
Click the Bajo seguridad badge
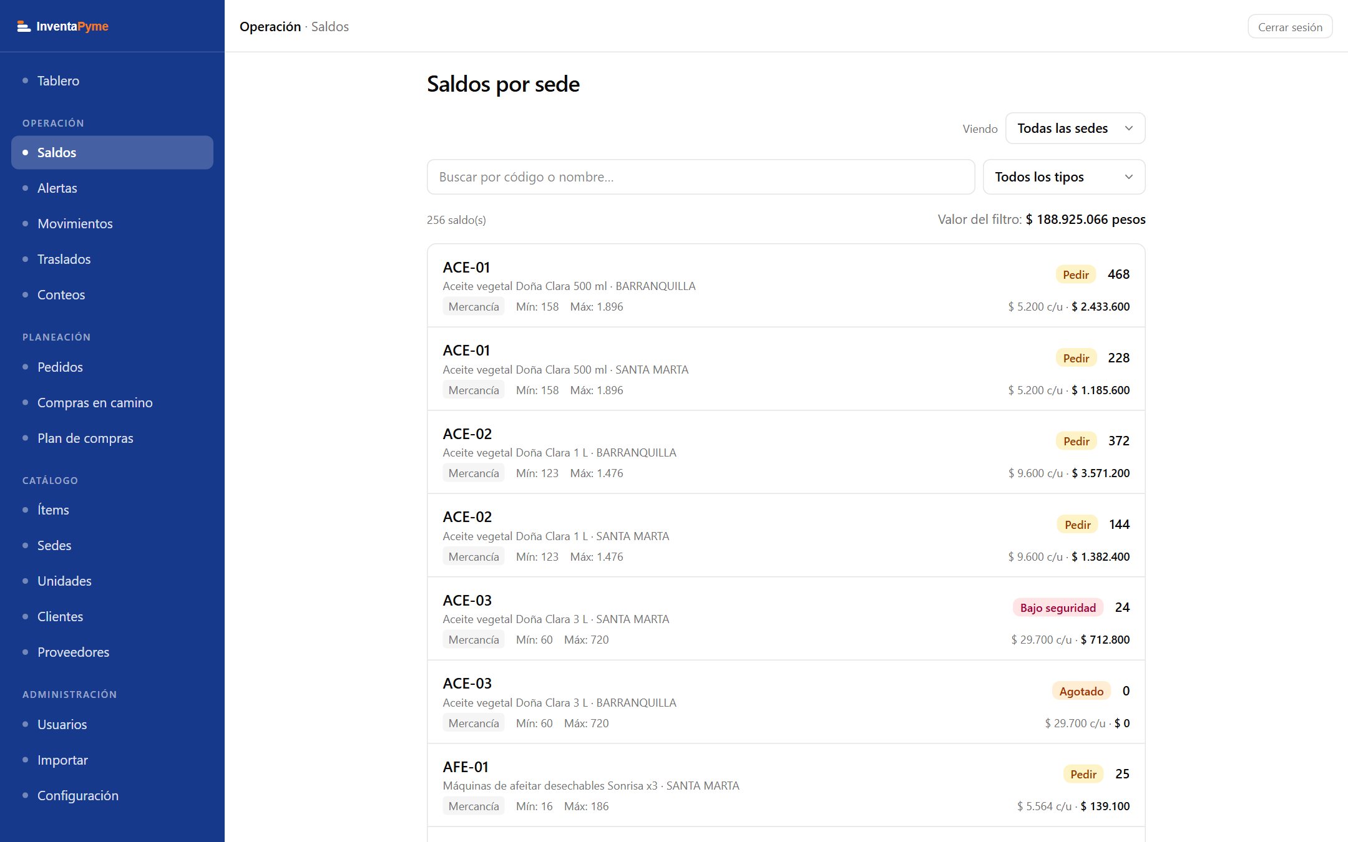1058,608
